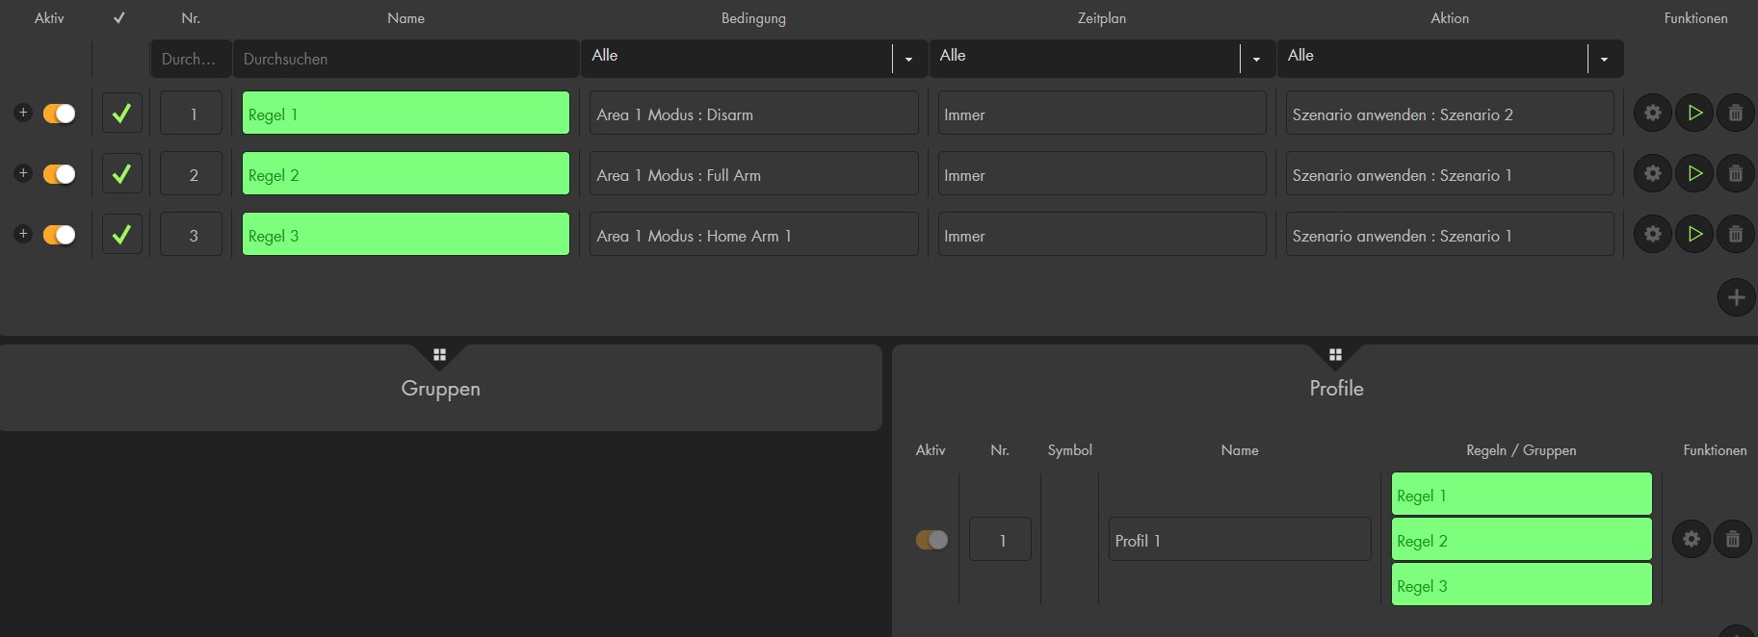This screenshot has height=637, width=1758.
Task: Add new rule with plus button
Action: 1736,297
